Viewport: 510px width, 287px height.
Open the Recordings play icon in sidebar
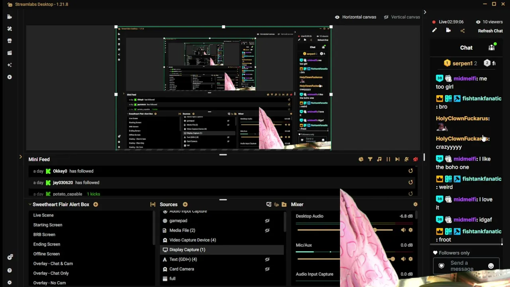10,77
